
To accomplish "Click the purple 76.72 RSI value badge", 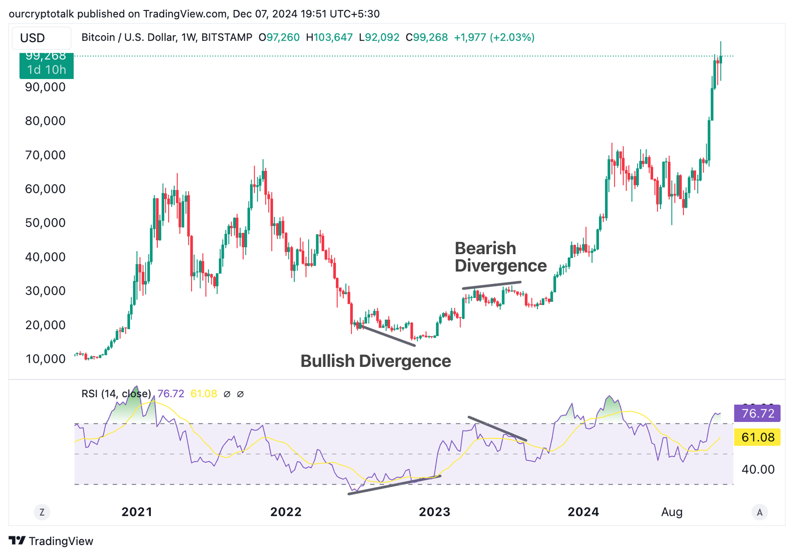I will point(756,413).
